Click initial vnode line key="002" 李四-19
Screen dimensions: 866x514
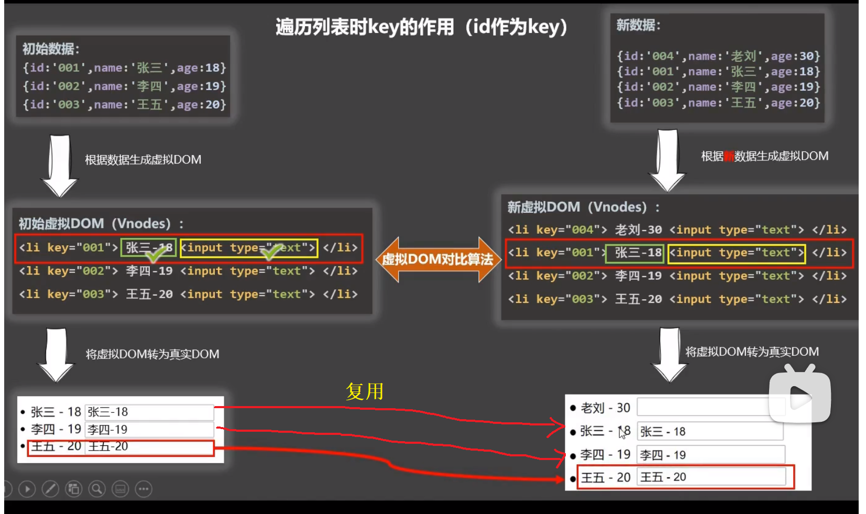(x=189, y=271)
